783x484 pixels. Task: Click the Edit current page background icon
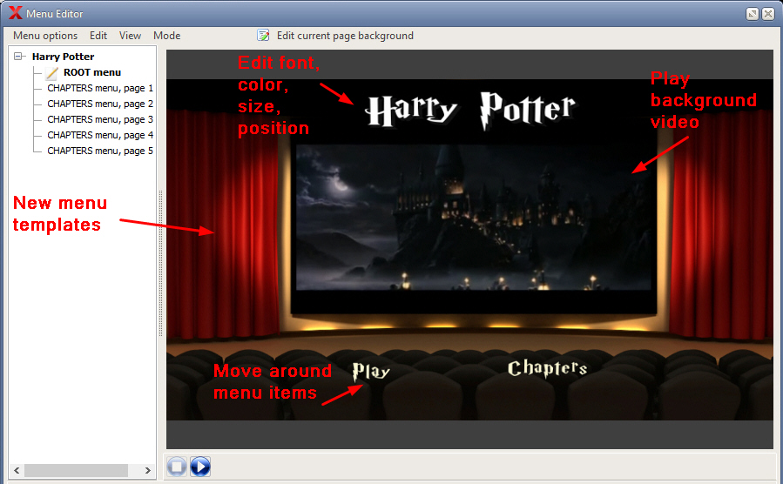click(x=263, y=36)
